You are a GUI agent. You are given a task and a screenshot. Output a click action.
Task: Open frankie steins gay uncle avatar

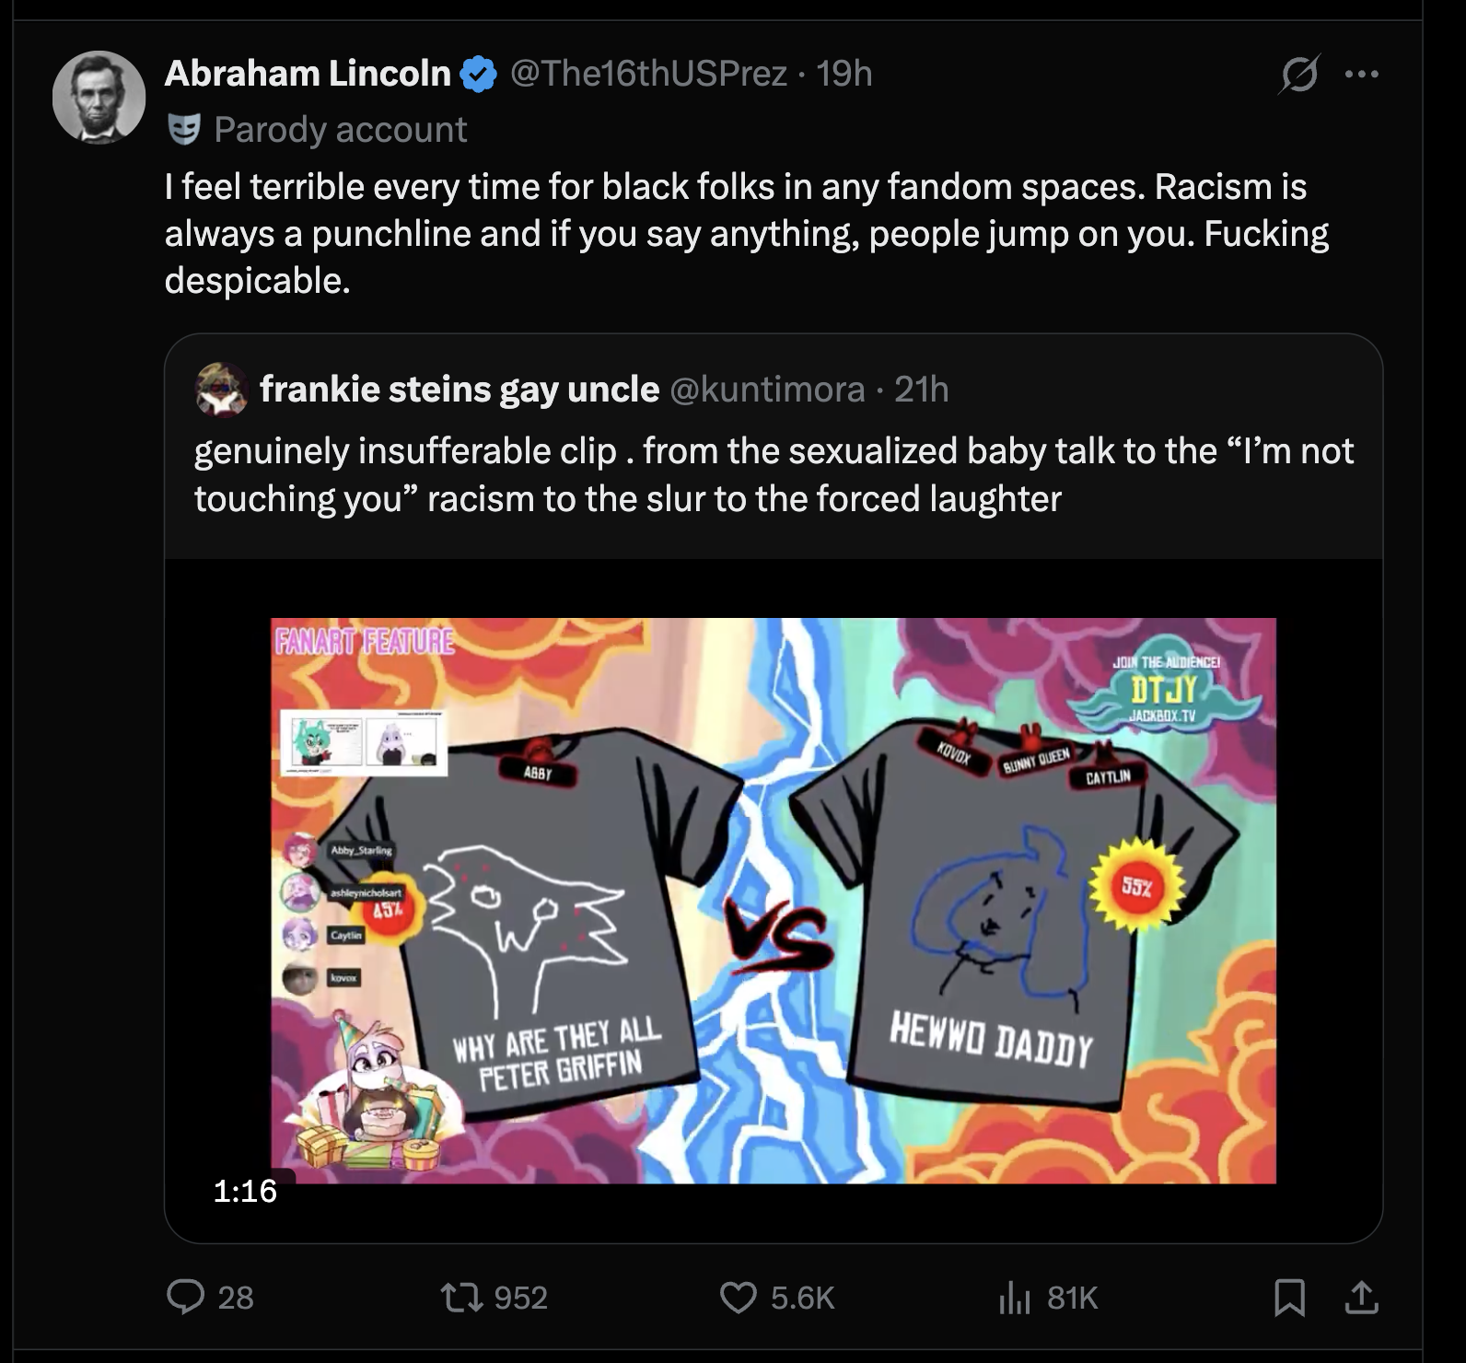220,390
